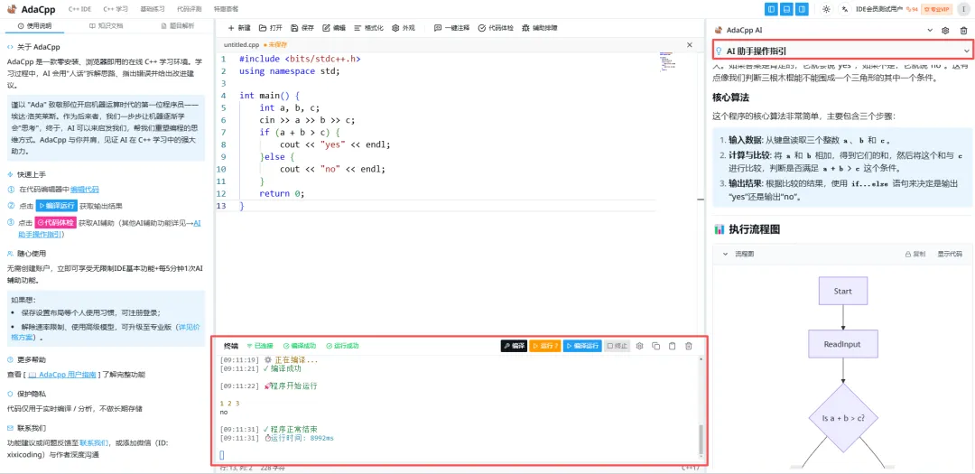Switch to the 题目解析 tab
The height and width of the screenshot is (474, 975).
pyautogui.click(x=177, y=26)
